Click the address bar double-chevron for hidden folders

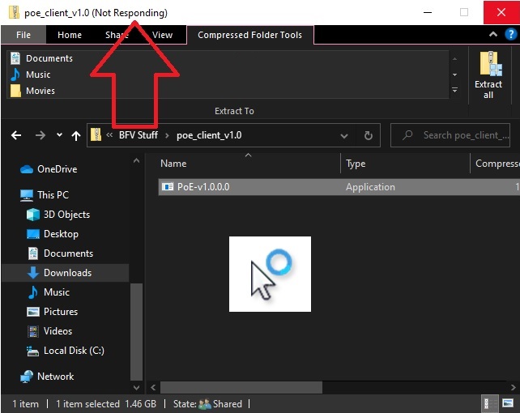tap(109, 135)
